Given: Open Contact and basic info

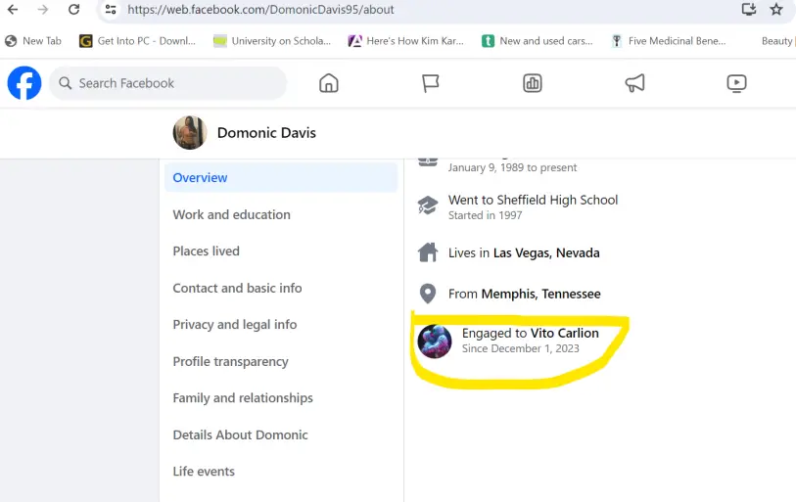Looking at the screenshot, I should (x=237, y=288).
